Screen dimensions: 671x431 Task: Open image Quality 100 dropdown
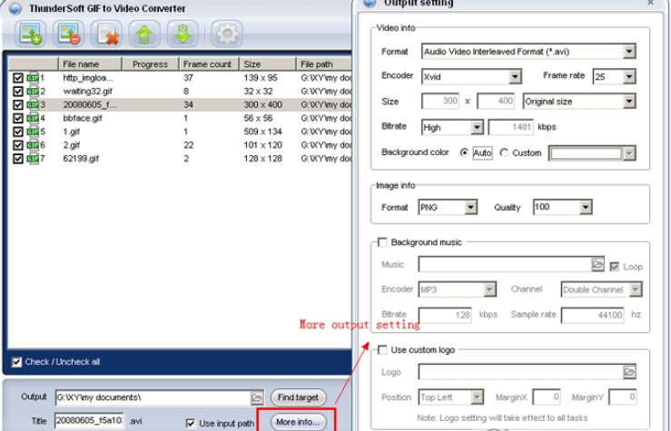(x=586, y=208)
